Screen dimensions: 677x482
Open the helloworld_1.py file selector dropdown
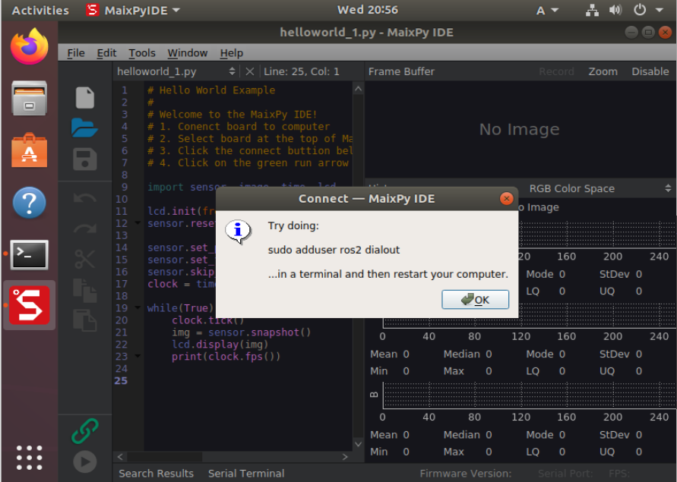(x=176, y=71)
